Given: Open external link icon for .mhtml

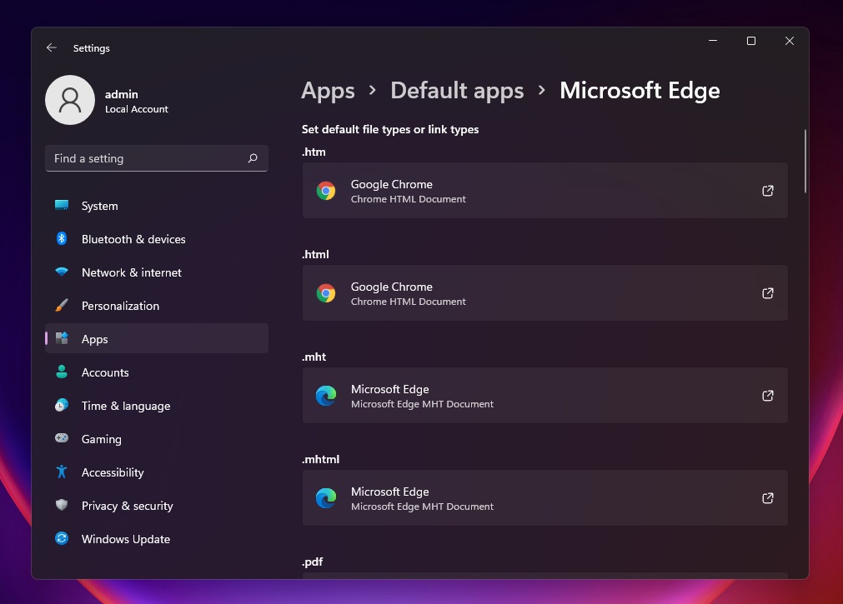Looking at the screenshot, I should (768, 499).
